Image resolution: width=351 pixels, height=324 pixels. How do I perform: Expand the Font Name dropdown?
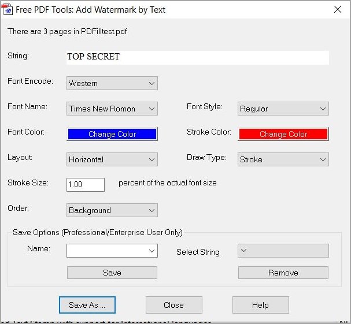(112, 109)
